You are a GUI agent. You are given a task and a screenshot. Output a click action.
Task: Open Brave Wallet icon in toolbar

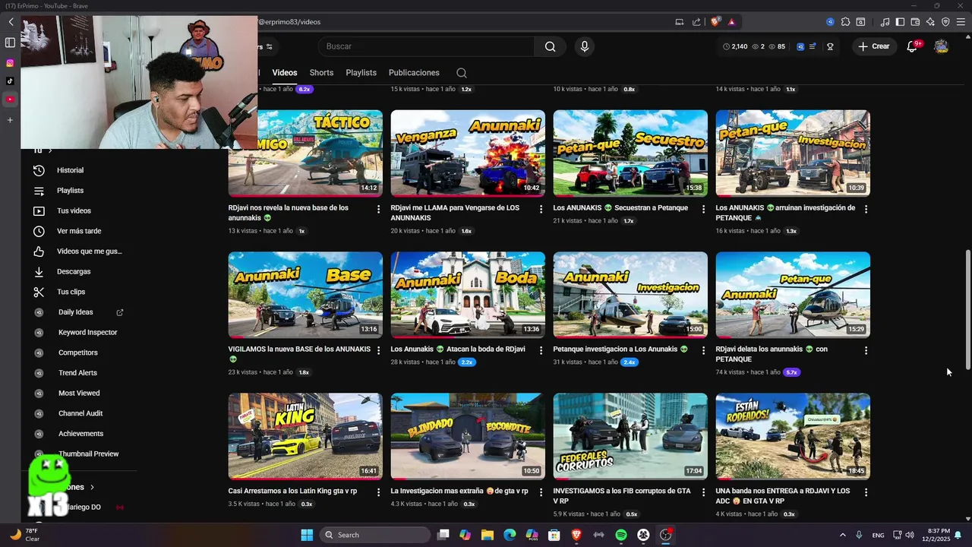click(x=915, y=22)
